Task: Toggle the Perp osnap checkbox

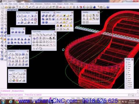Action: click(x=127, y=75)
